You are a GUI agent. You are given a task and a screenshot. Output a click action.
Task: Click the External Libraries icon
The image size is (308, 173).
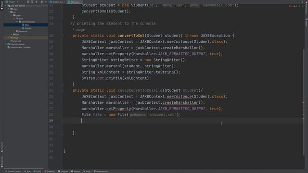pos(9,44)
